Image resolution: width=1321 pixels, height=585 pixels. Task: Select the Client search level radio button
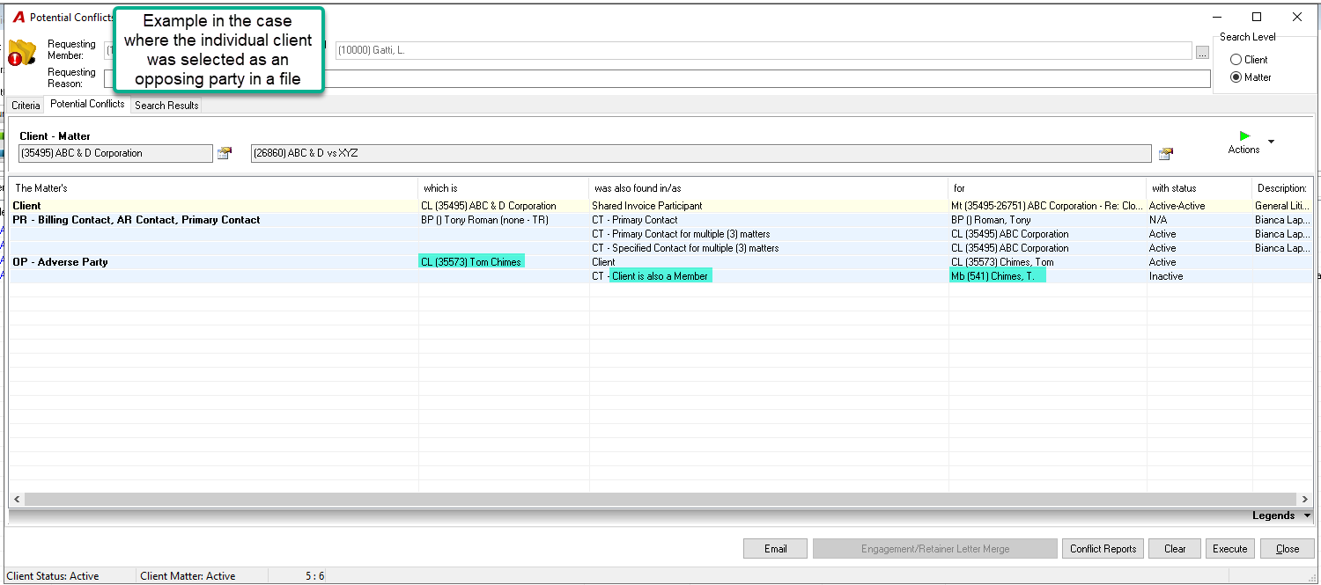(1236, 60)
